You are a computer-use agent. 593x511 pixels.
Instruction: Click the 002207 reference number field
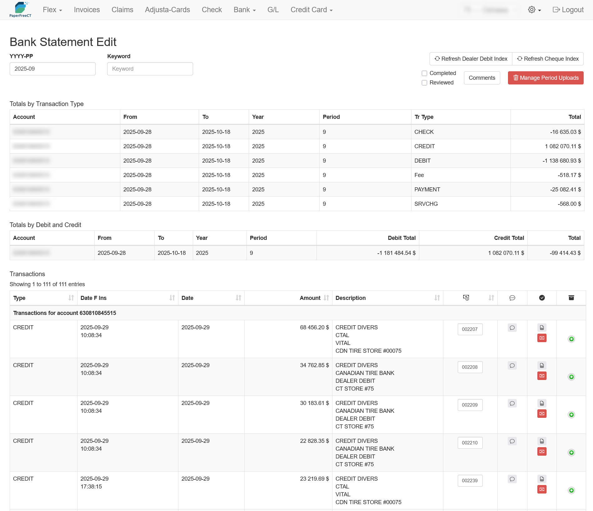pyautogui.click(x=470, y=329)
